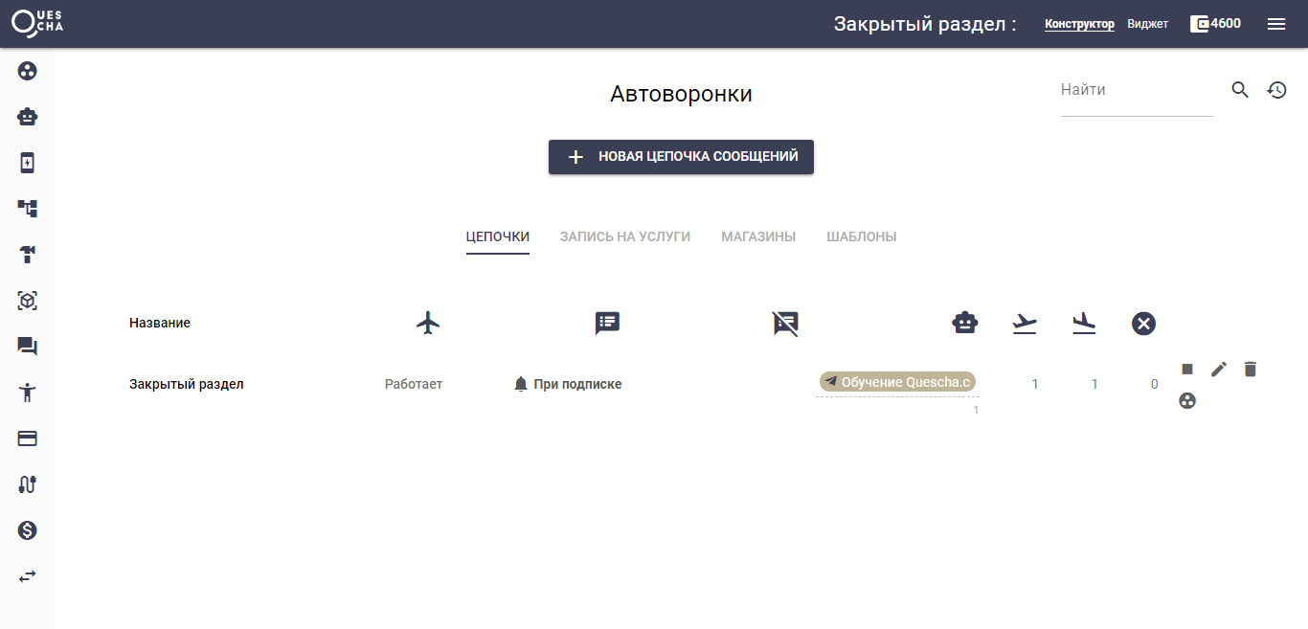Viewport: 1308px width, 629px height.
Task: Open the payment card section in the sidebar
Action: pos(27,438)
